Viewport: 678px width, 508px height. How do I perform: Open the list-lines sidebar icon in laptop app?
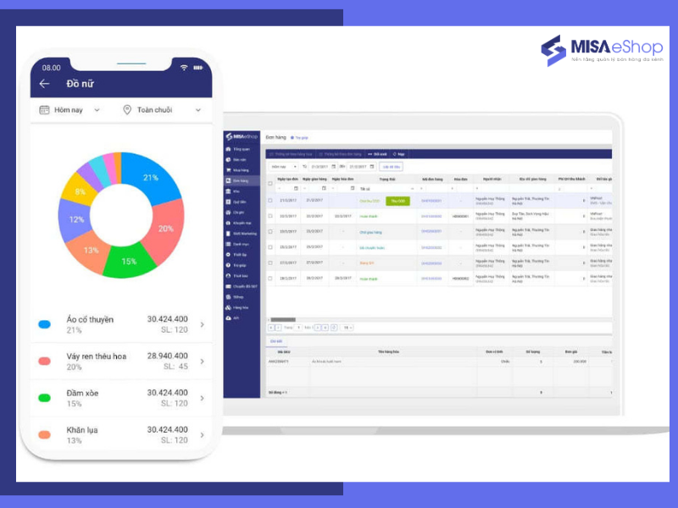point(228,244)
